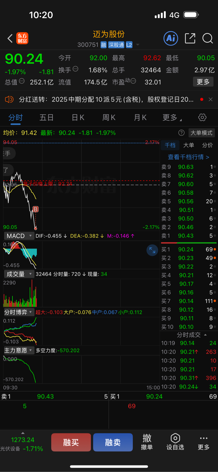This screenshot has width=218, height=472.
Task: Expand the 光伏设备 index switcher arrow
Action: pos(23,433)
